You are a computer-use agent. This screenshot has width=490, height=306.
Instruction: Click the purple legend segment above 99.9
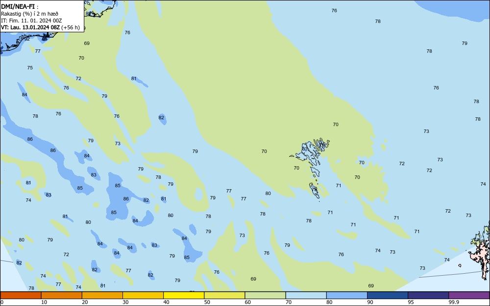(469, 295)
